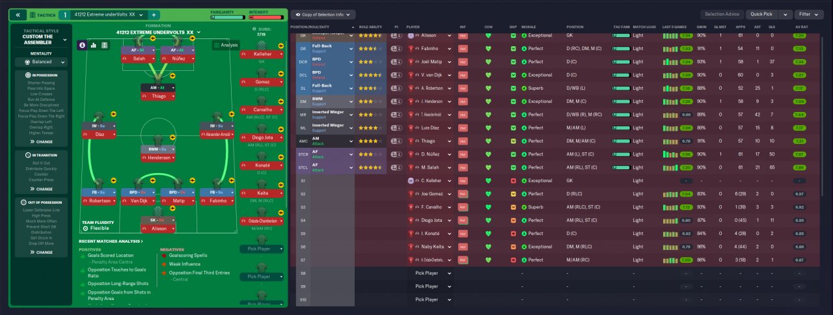This screenshot has width=833, height=315.
Task: Collapse the tactics panel with the double-arrow icon
Action: pyautogui.click(x=18, y=14)
